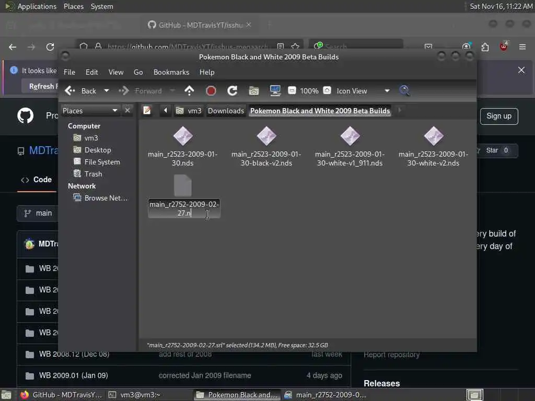The width and height of the screenshot is (535, 401).
Task: Open the Places menu in top panel
Action: tap(74, 6)
